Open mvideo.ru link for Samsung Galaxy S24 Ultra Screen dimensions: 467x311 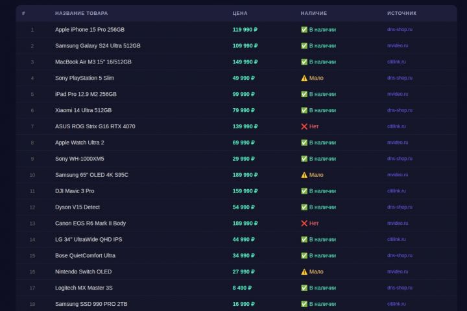pos(398,45)
